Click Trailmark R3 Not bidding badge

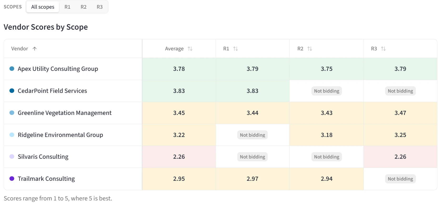click(x=400, y=179)
